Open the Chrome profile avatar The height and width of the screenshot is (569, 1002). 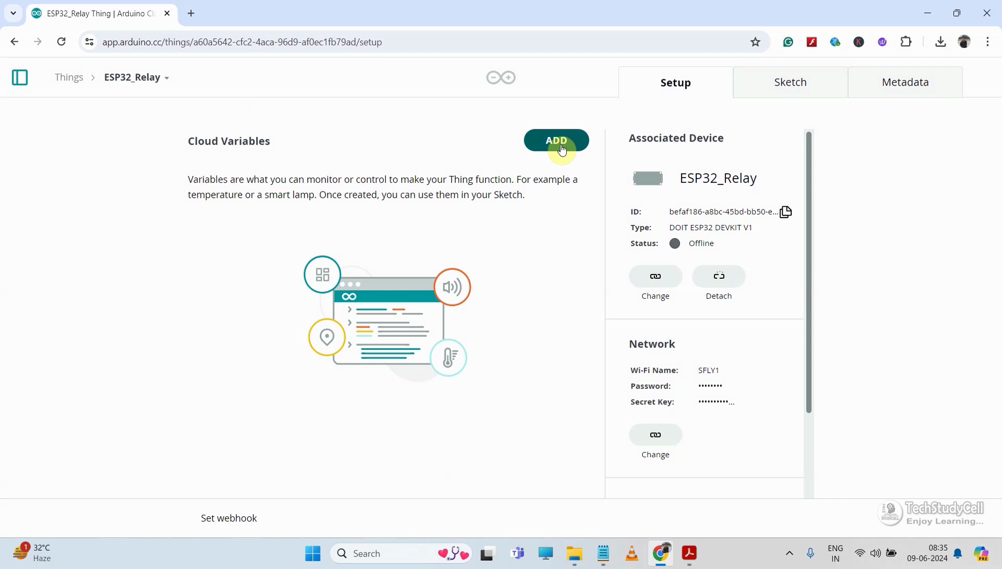click(x=964, y=42)
